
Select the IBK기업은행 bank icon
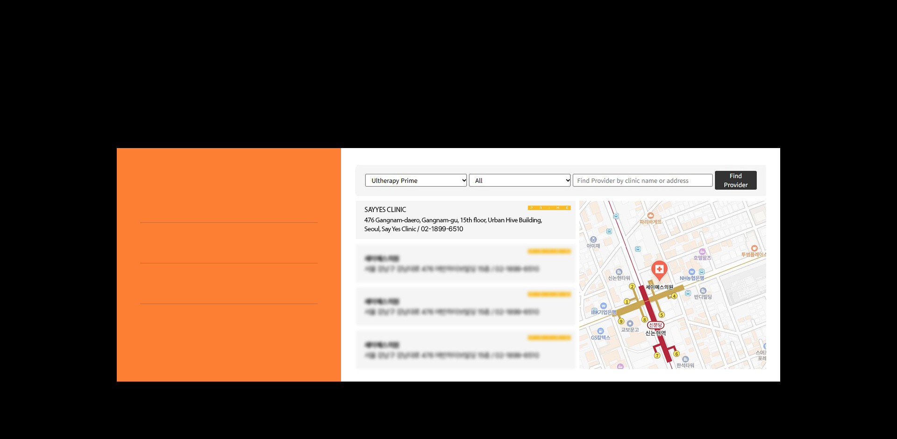coord(603,306)
